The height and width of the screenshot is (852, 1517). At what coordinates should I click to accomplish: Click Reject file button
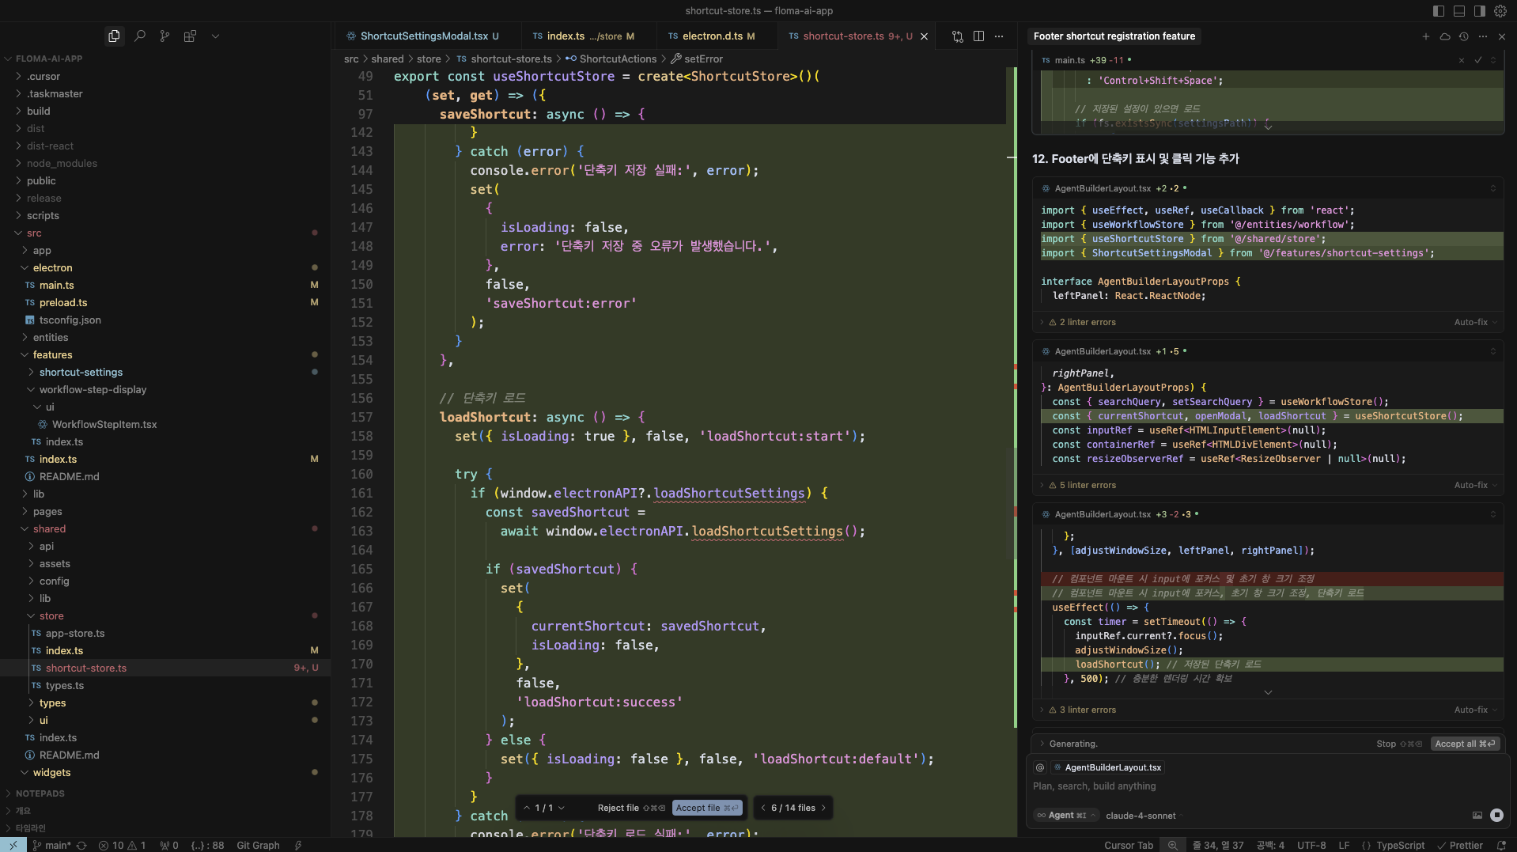click(x=630, y=808)
